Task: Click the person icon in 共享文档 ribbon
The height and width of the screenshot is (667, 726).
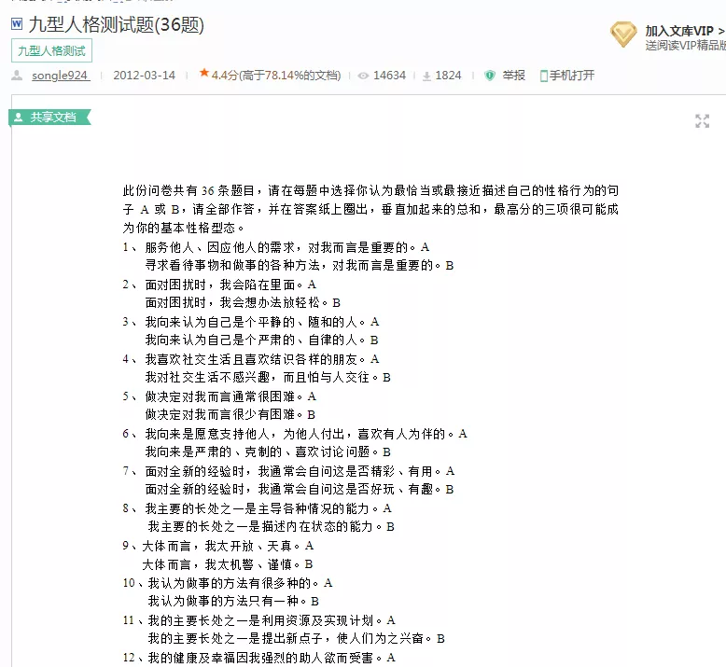Action: click(x=19, y=118)
